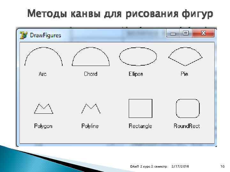The width and height of the screenshot is (230, 172).
Task: Click the square Rectangle drawing
Action: click(x=141, y=108)
